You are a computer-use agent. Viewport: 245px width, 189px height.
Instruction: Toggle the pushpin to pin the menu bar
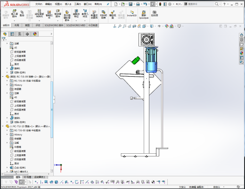click(108, 4)
